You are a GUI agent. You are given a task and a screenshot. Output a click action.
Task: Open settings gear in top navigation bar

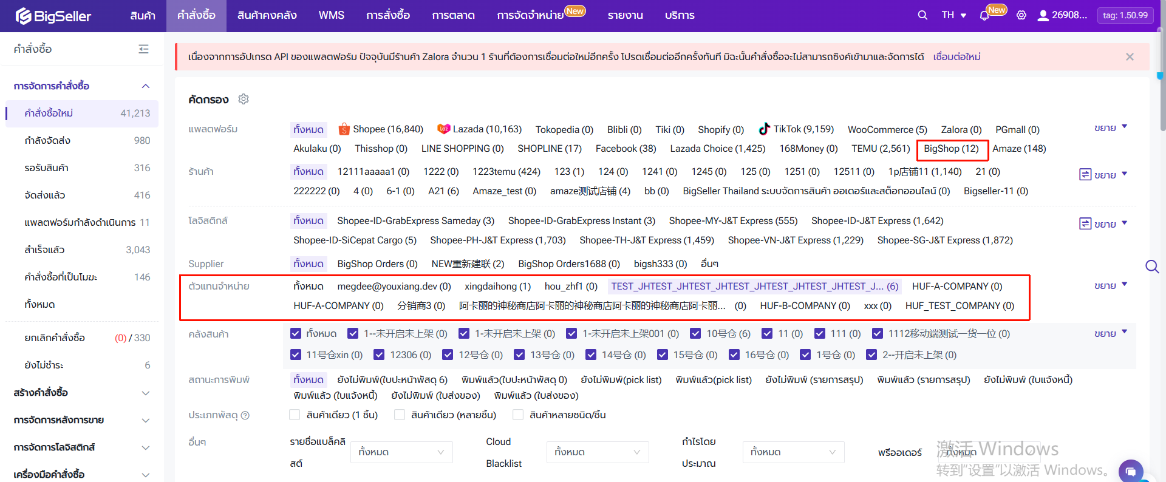(x=1021, y=15)
